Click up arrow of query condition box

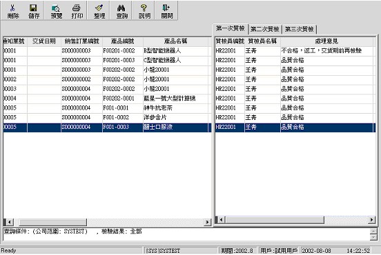(373, 231)
